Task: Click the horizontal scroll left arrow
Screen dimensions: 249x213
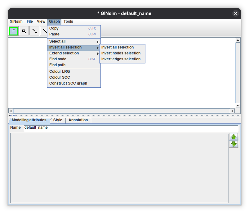Action: [x=11, y=111]
